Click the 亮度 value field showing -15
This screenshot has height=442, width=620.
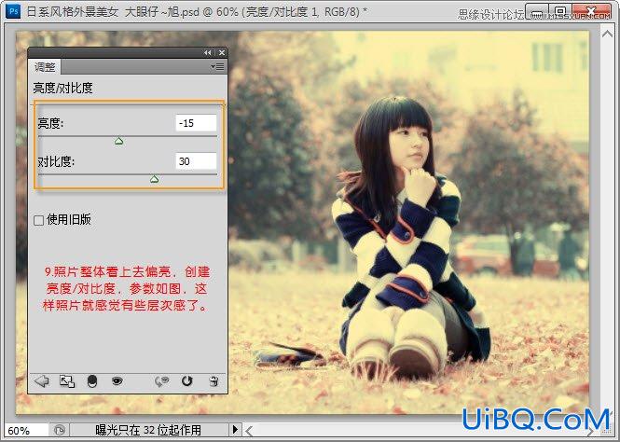[196, 123]
